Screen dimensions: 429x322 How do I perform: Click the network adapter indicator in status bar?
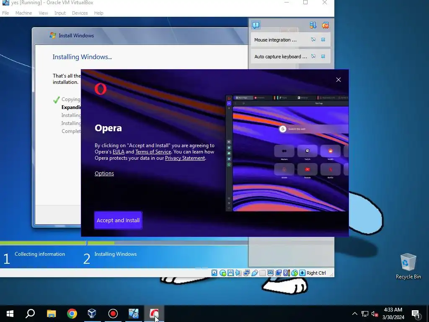pos(246,273)
